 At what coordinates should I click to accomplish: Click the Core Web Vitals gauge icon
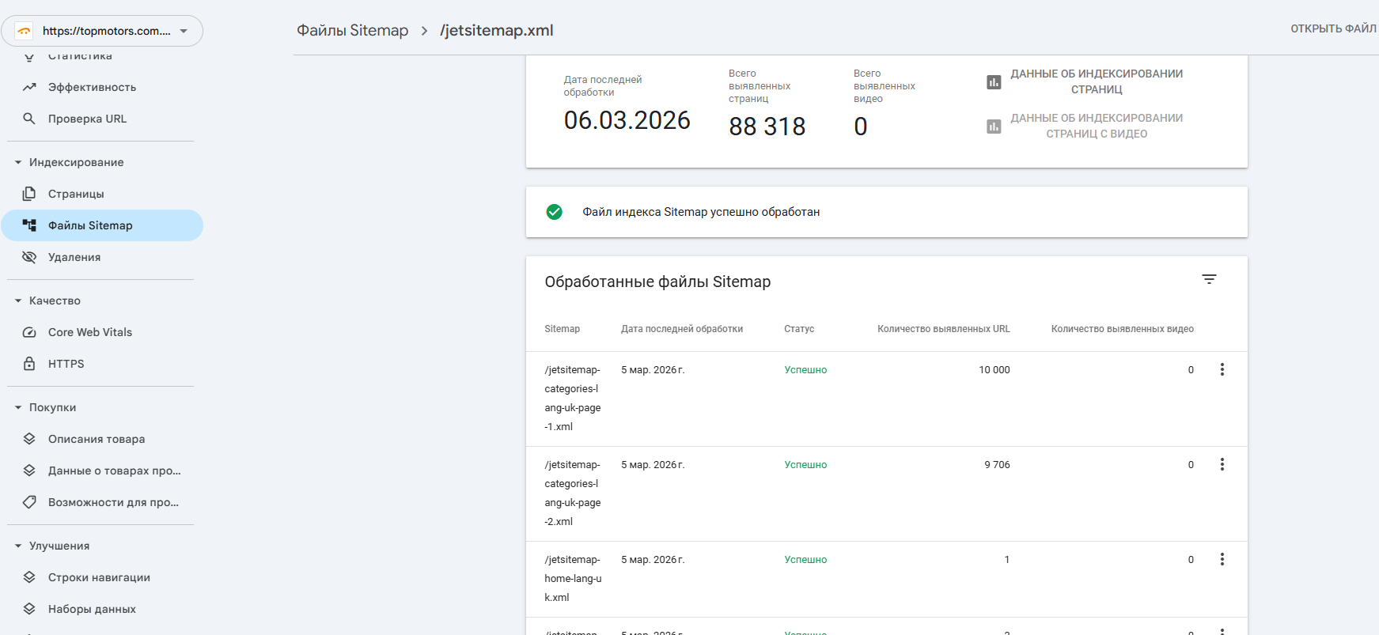point(29,332)
